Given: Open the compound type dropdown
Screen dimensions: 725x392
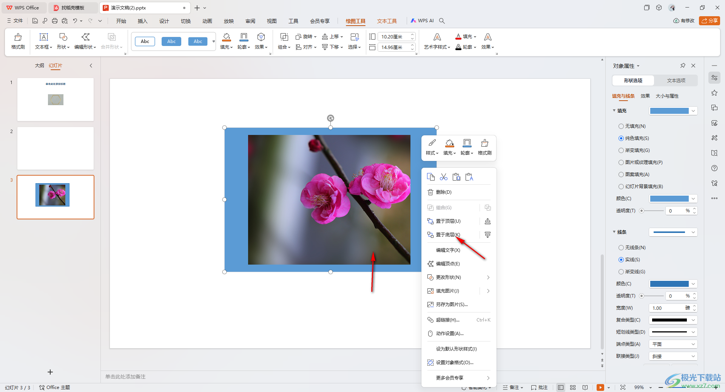Looking at the screenshot, I should click(673, 320).
